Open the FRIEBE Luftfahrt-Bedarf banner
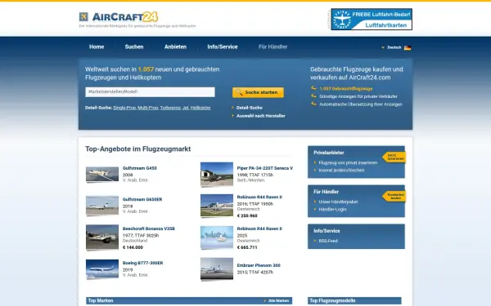Viewport: 491px width, 306px height. (x=372, y=20)
